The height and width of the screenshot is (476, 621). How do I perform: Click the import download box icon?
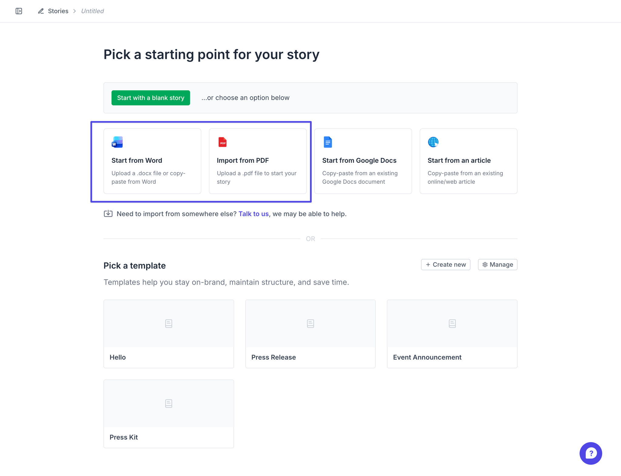pyautogui.click(x=108, y=214)
